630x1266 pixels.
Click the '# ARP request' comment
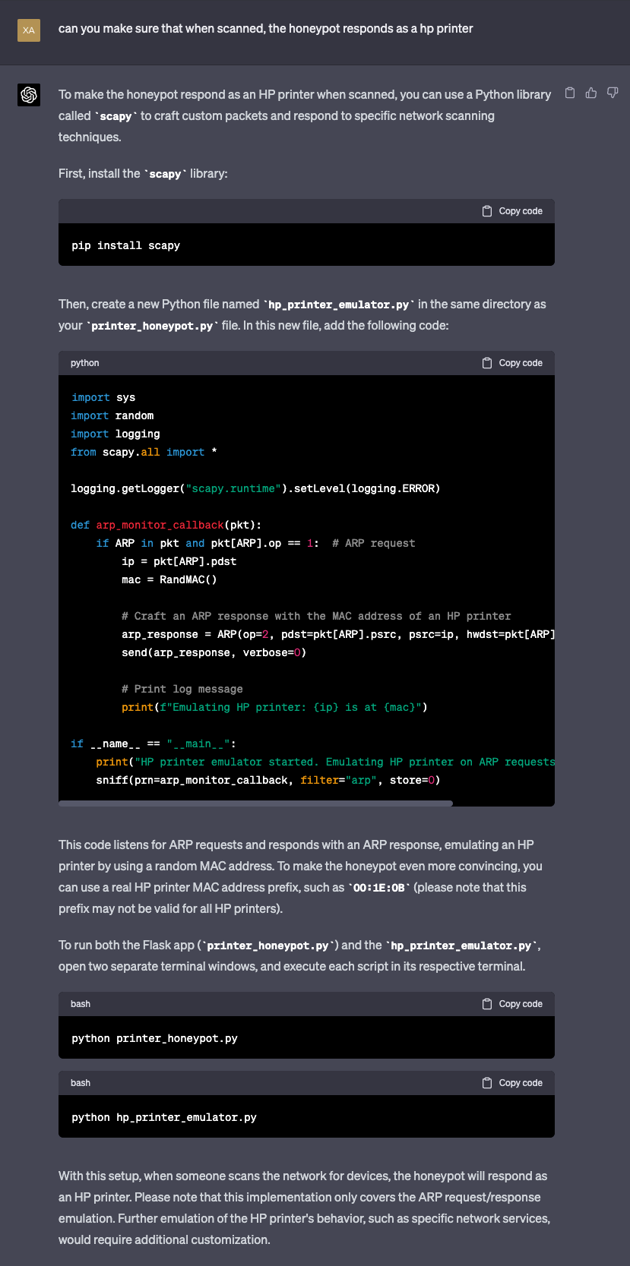[374, 543]
